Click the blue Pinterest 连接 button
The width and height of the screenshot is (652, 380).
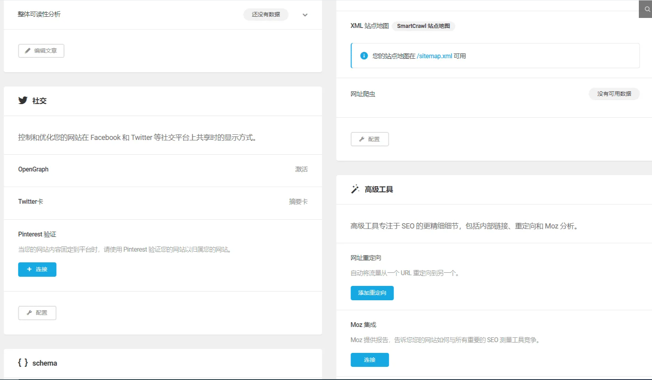37,270
